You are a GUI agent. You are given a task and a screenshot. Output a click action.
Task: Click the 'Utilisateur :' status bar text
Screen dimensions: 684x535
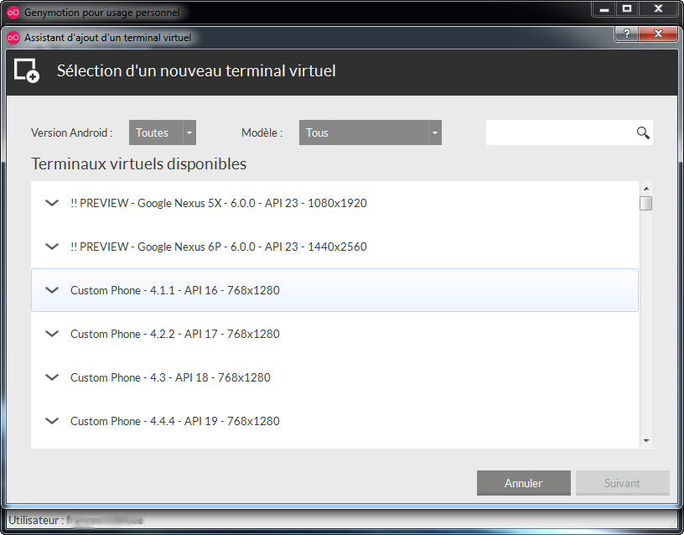point(36,520)
